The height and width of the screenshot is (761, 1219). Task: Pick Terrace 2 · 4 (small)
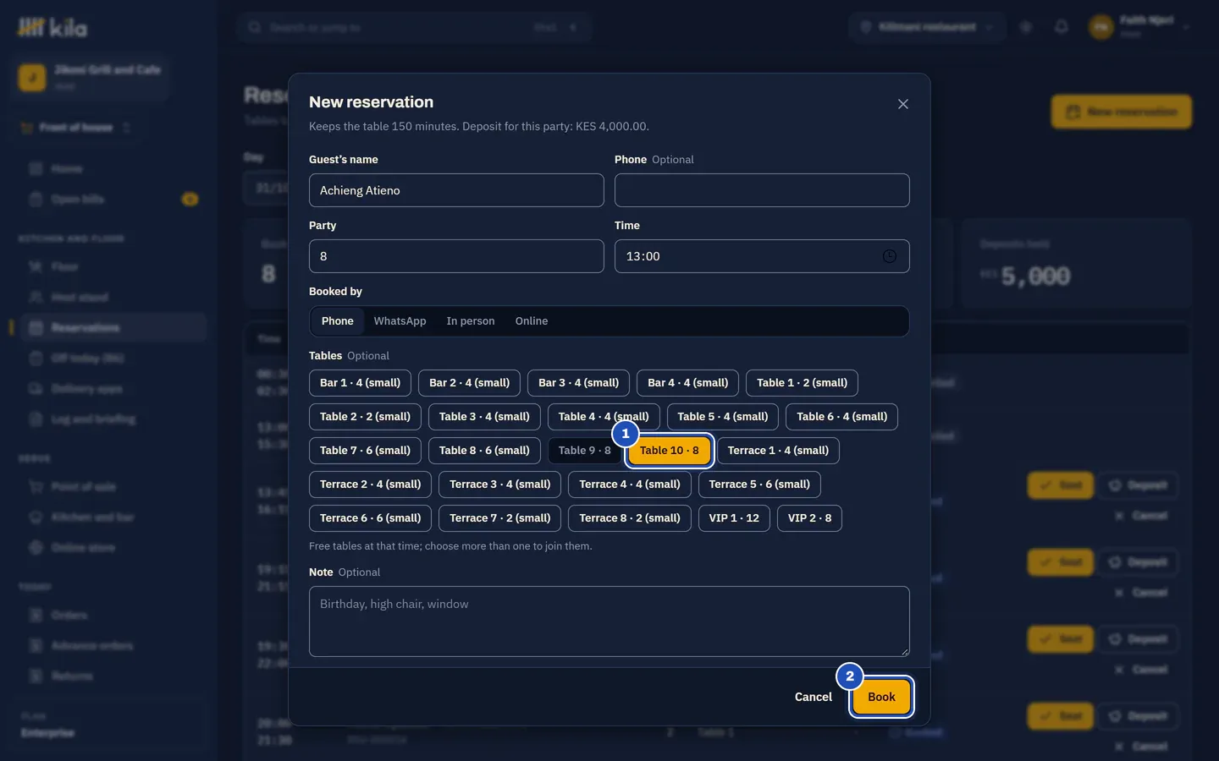pyautogui.click(x=371, y=485)
